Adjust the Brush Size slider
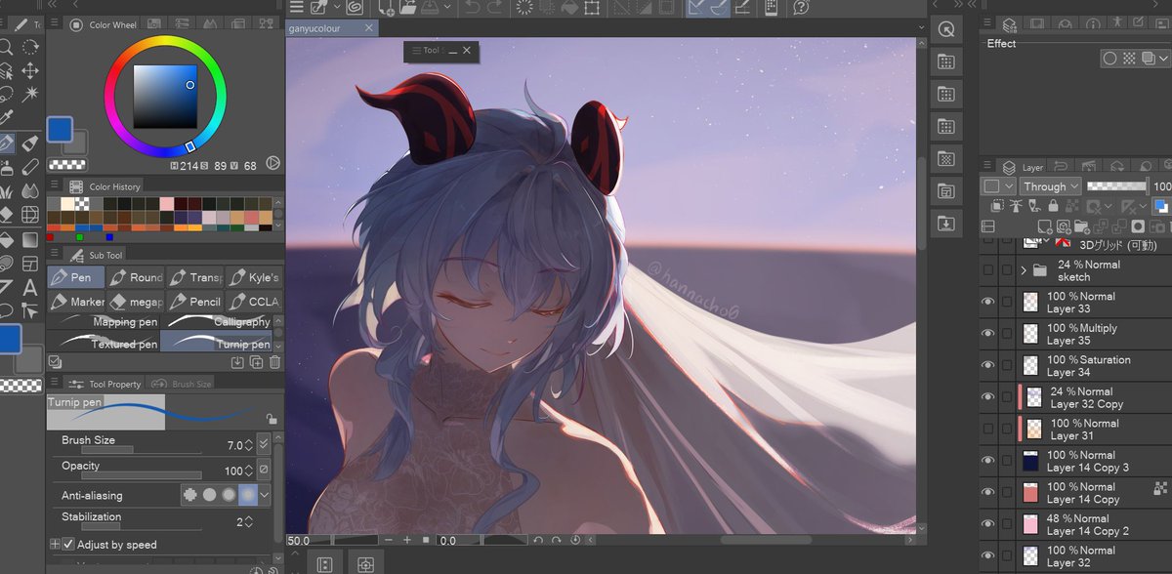Viewport: 1172px width, 574px height. [140, 450]
